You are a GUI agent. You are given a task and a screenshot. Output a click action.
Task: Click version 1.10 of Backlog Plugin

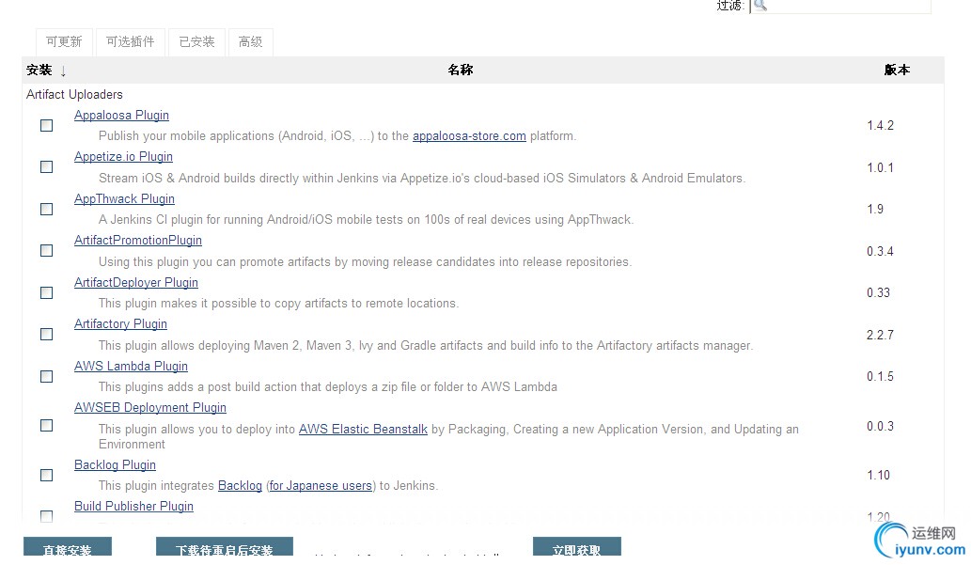[878, 475]
